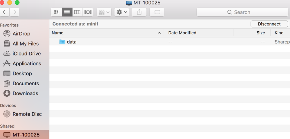Sort by the Size column header
The width and height of the screenshot is (290, 139).
click(x=252, y=33)
